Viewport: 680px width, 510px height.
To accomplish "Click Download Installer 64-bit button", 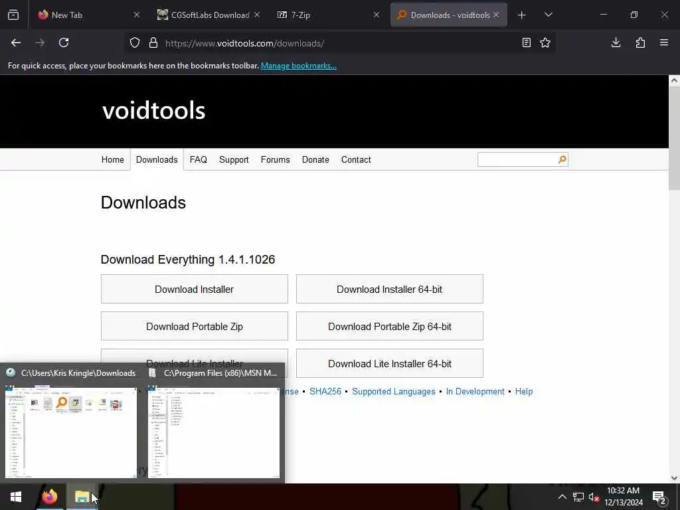I will pyautogui.click(x=389, y=289).
